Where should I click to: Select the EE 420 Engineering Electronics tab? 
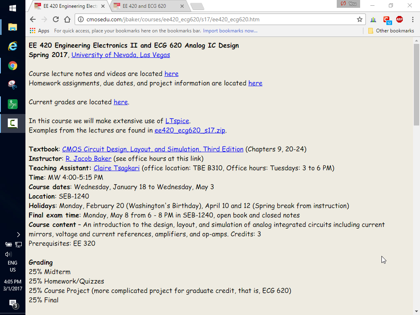pos(68,6)
